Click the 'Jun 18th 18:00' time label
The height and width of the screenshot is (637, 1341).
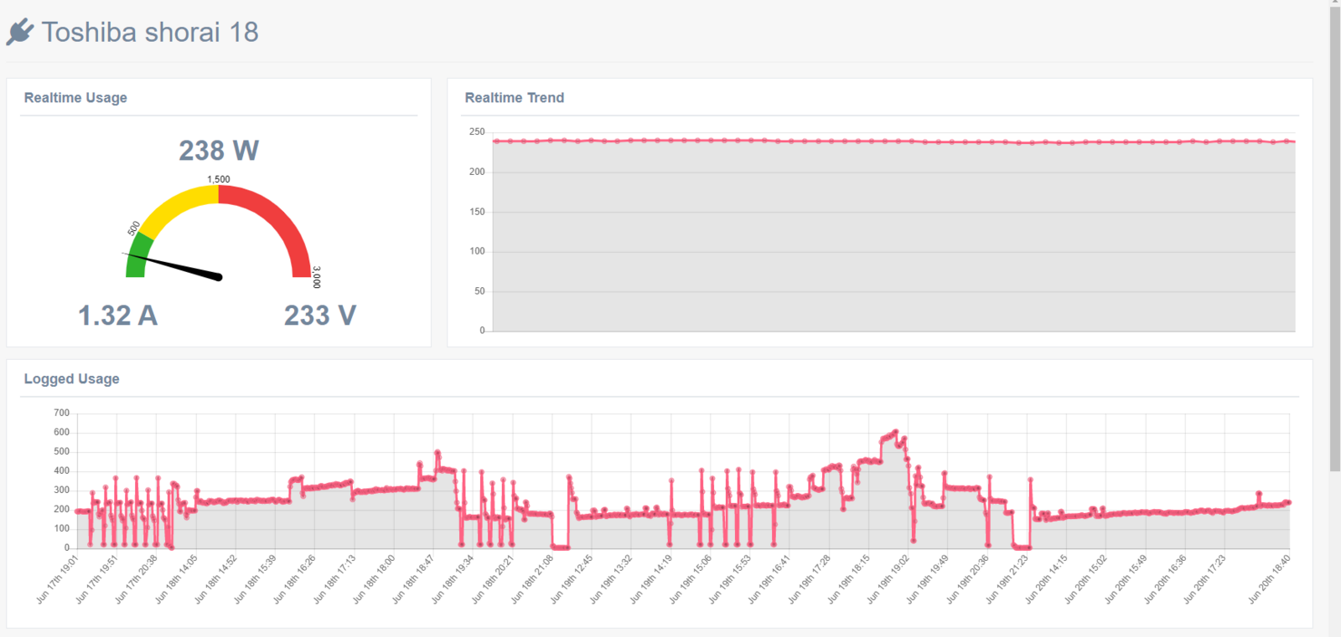374,578
